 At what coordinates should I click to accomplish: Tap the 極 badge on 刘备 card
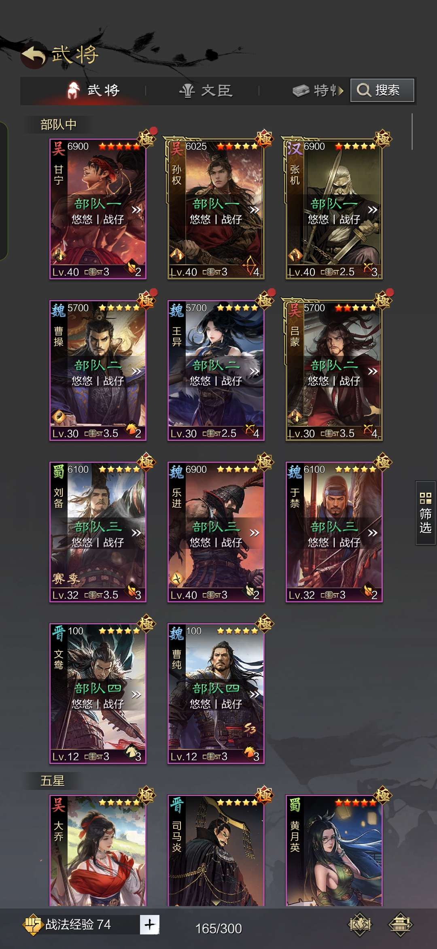(x=146, y=462)
